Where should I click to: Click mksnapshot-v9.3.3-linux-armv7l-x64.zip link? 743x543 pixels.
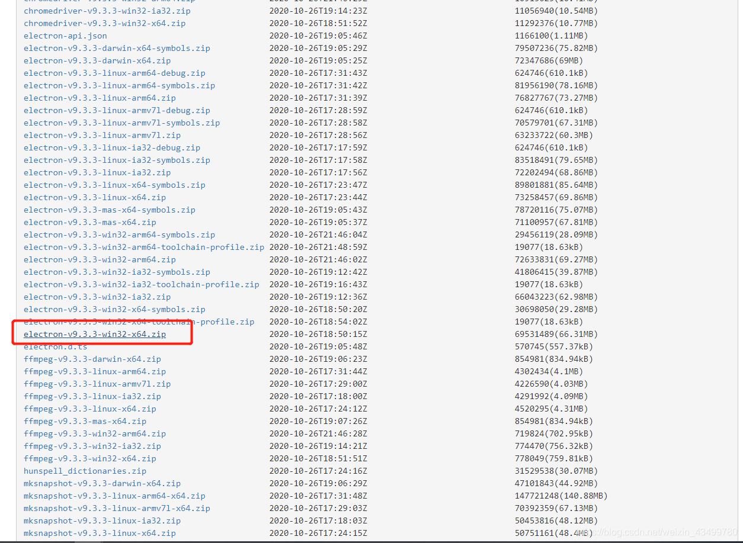point(117,508)
